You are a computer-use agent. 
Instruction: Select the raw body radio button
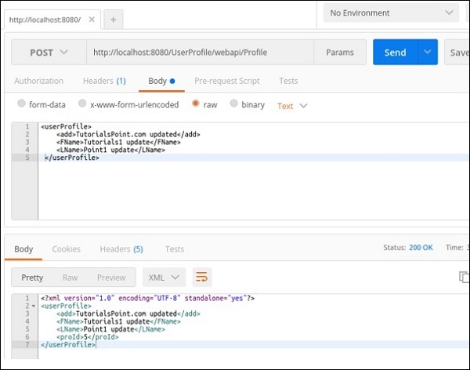point(197,105)
